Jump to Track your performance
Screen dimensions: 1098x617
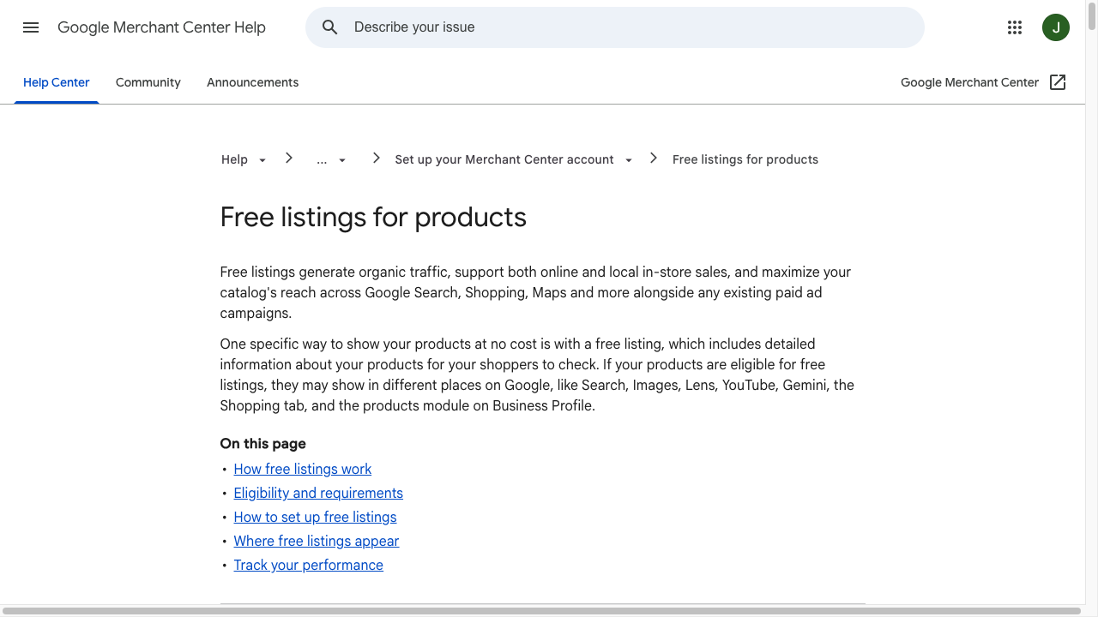point(309,565)
